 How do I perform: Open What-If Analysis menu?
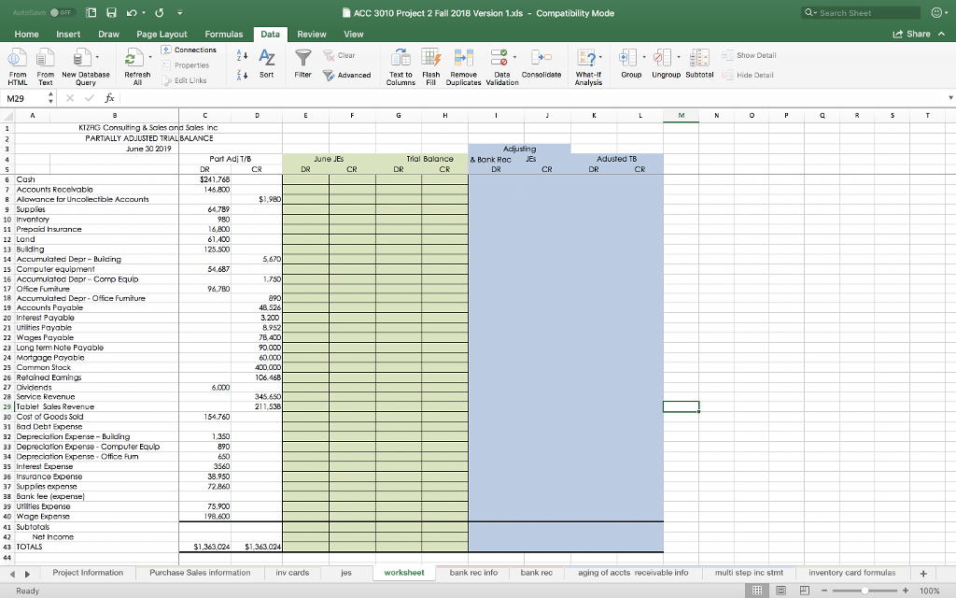point(588,67)
